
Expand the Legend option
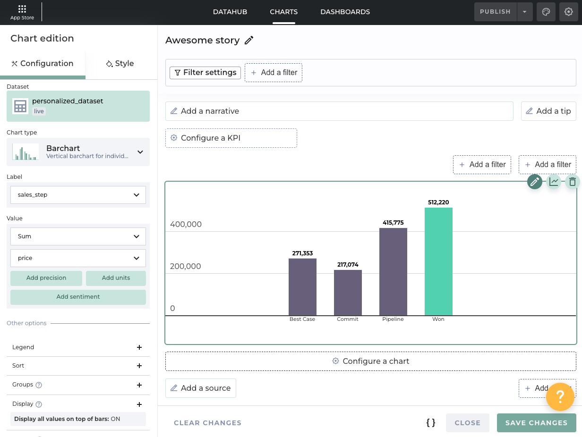pos(139,347)
